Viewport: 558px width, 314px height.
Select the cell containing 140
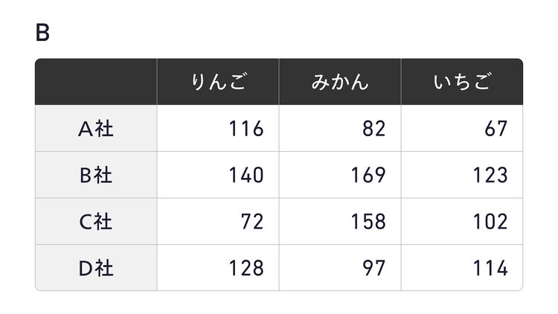[x=218, y=175]
